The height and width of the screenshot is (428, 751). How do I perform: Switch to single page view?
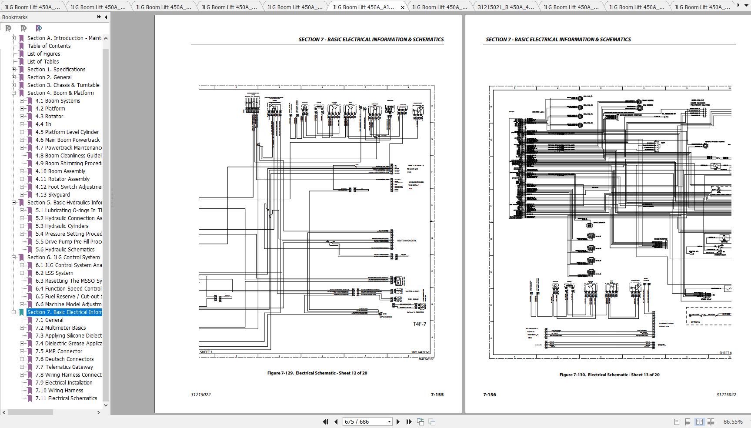677,421
